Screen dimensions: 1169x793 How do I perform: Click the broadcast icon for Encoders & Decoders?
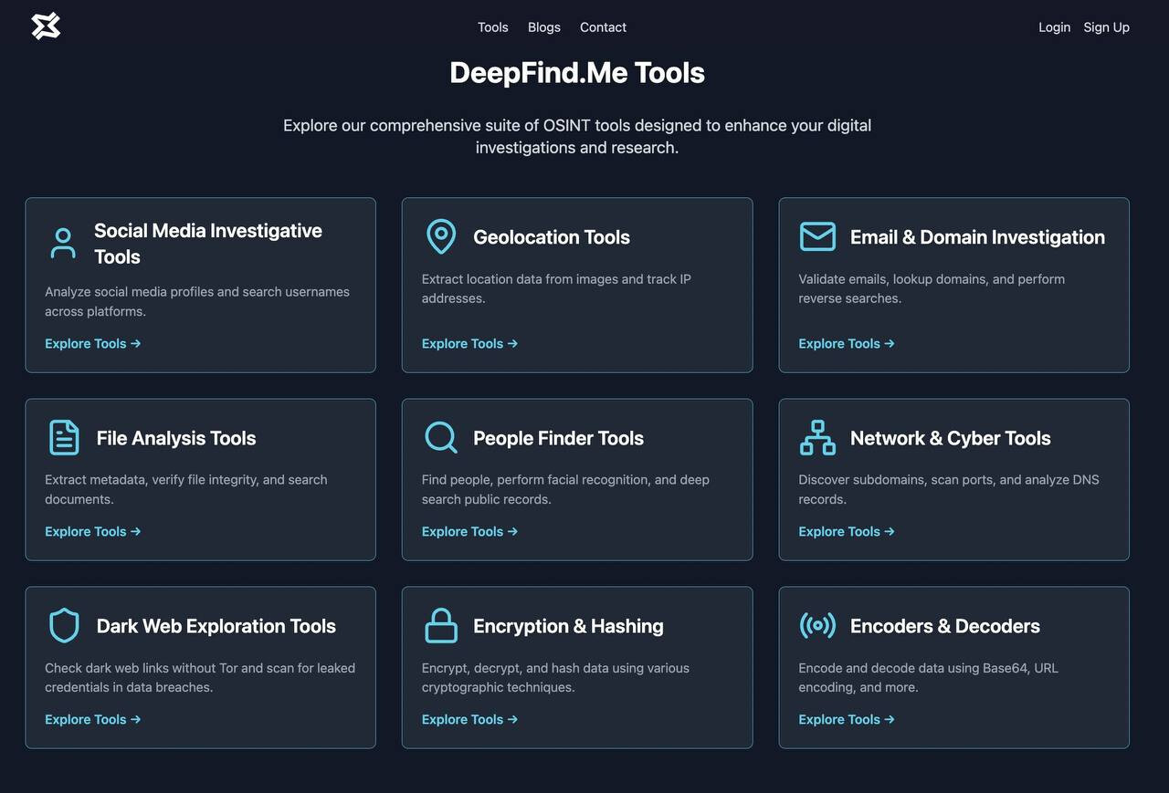point(817,625)
